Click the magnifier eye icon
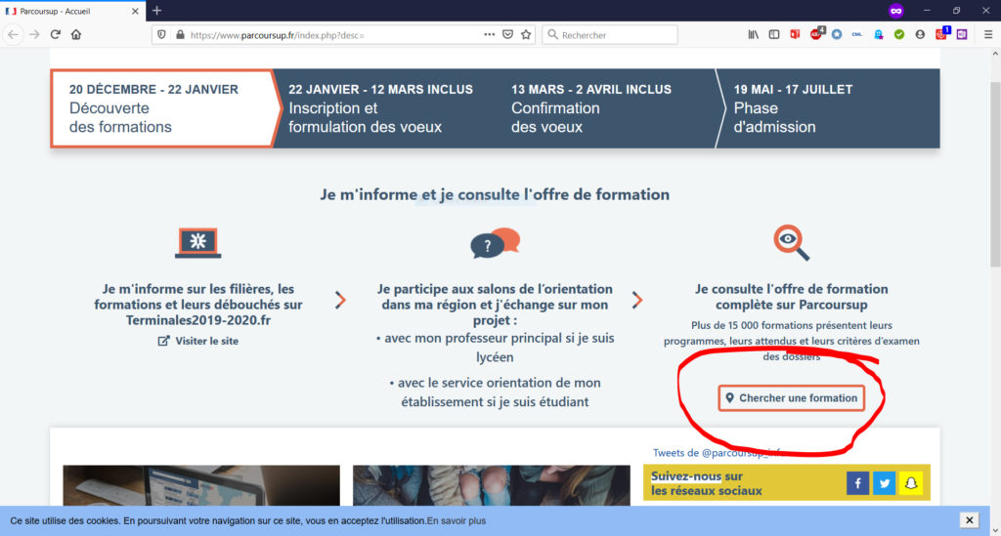This screenshot has width=1001, height=536. coord(791,242)
